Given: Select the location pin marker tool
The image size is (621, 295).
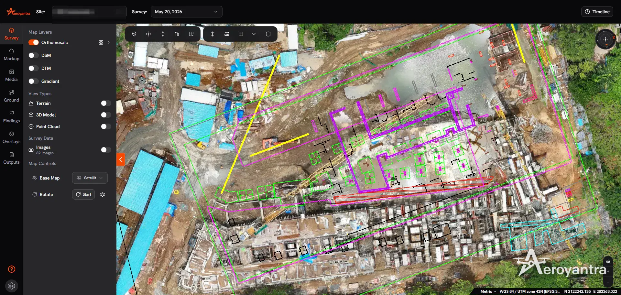Looking at the screenshot, I should (x=134, y=34).
